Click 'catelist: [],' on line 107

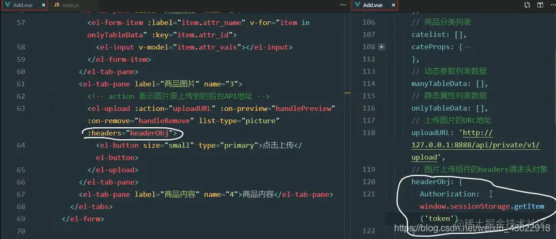point(438,35)
